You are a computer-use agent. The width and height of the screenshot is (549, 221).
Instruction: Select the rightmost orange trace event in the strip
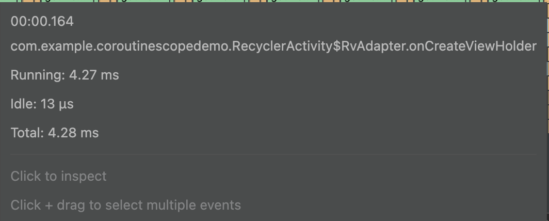coord(476,2)
